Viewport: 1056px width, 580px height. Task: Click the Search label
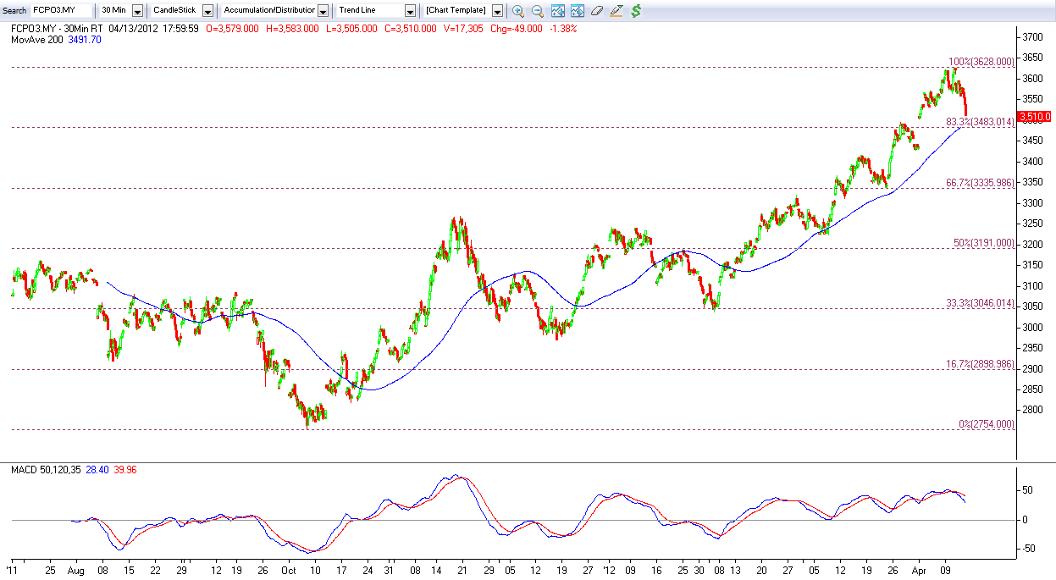pyautogui.click(x=14, y=10)
